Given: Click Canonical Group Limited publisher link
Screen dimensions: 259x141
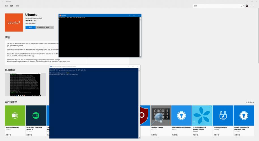Looking at the screenshot, I should coord(34,18).
